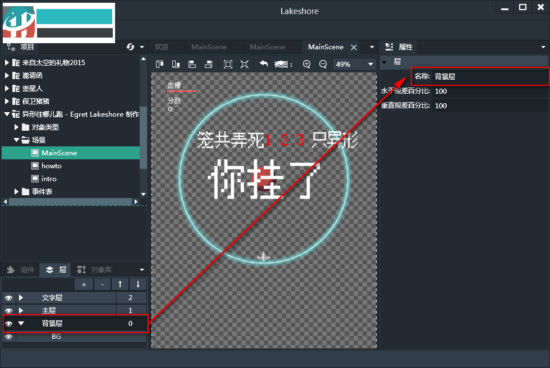Select the active MainScene tab
Viewport: 550px width, 368px height.
pyautogui.click(x=326, y=47)
